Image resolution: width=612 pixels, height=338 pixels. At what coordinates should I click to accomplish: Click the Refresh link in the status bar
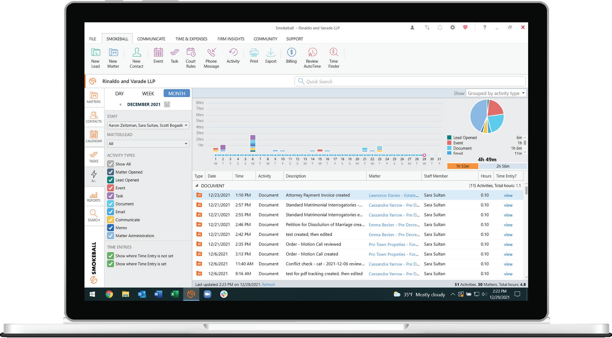click(x=268, y=284)
